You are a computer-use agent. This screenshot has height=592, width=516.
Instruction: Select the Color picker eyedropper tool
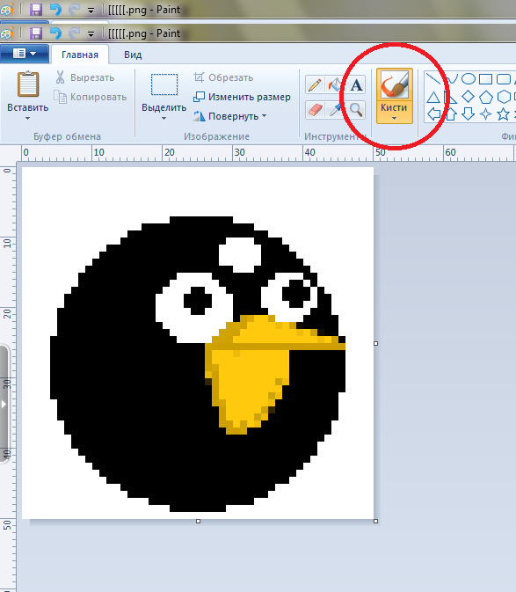point(335,110)
